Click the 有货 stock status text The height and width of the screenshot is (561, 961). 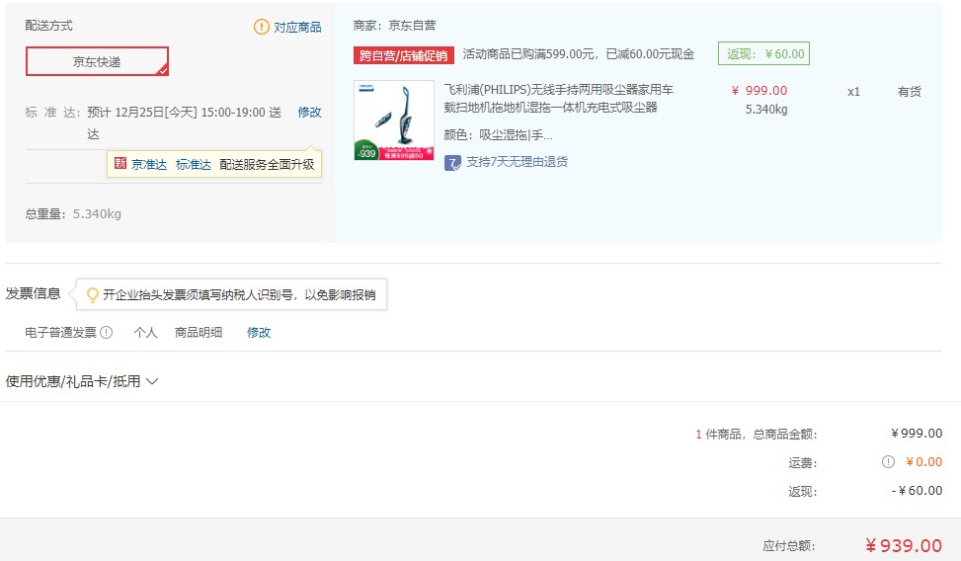tap(910, 91)
